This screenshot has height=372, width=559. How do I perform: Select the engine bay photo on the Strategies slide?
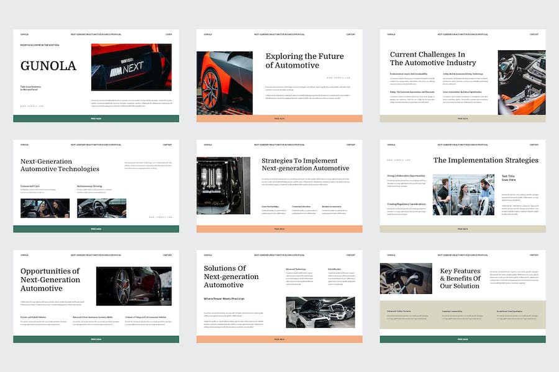click(x=223, y=185)
